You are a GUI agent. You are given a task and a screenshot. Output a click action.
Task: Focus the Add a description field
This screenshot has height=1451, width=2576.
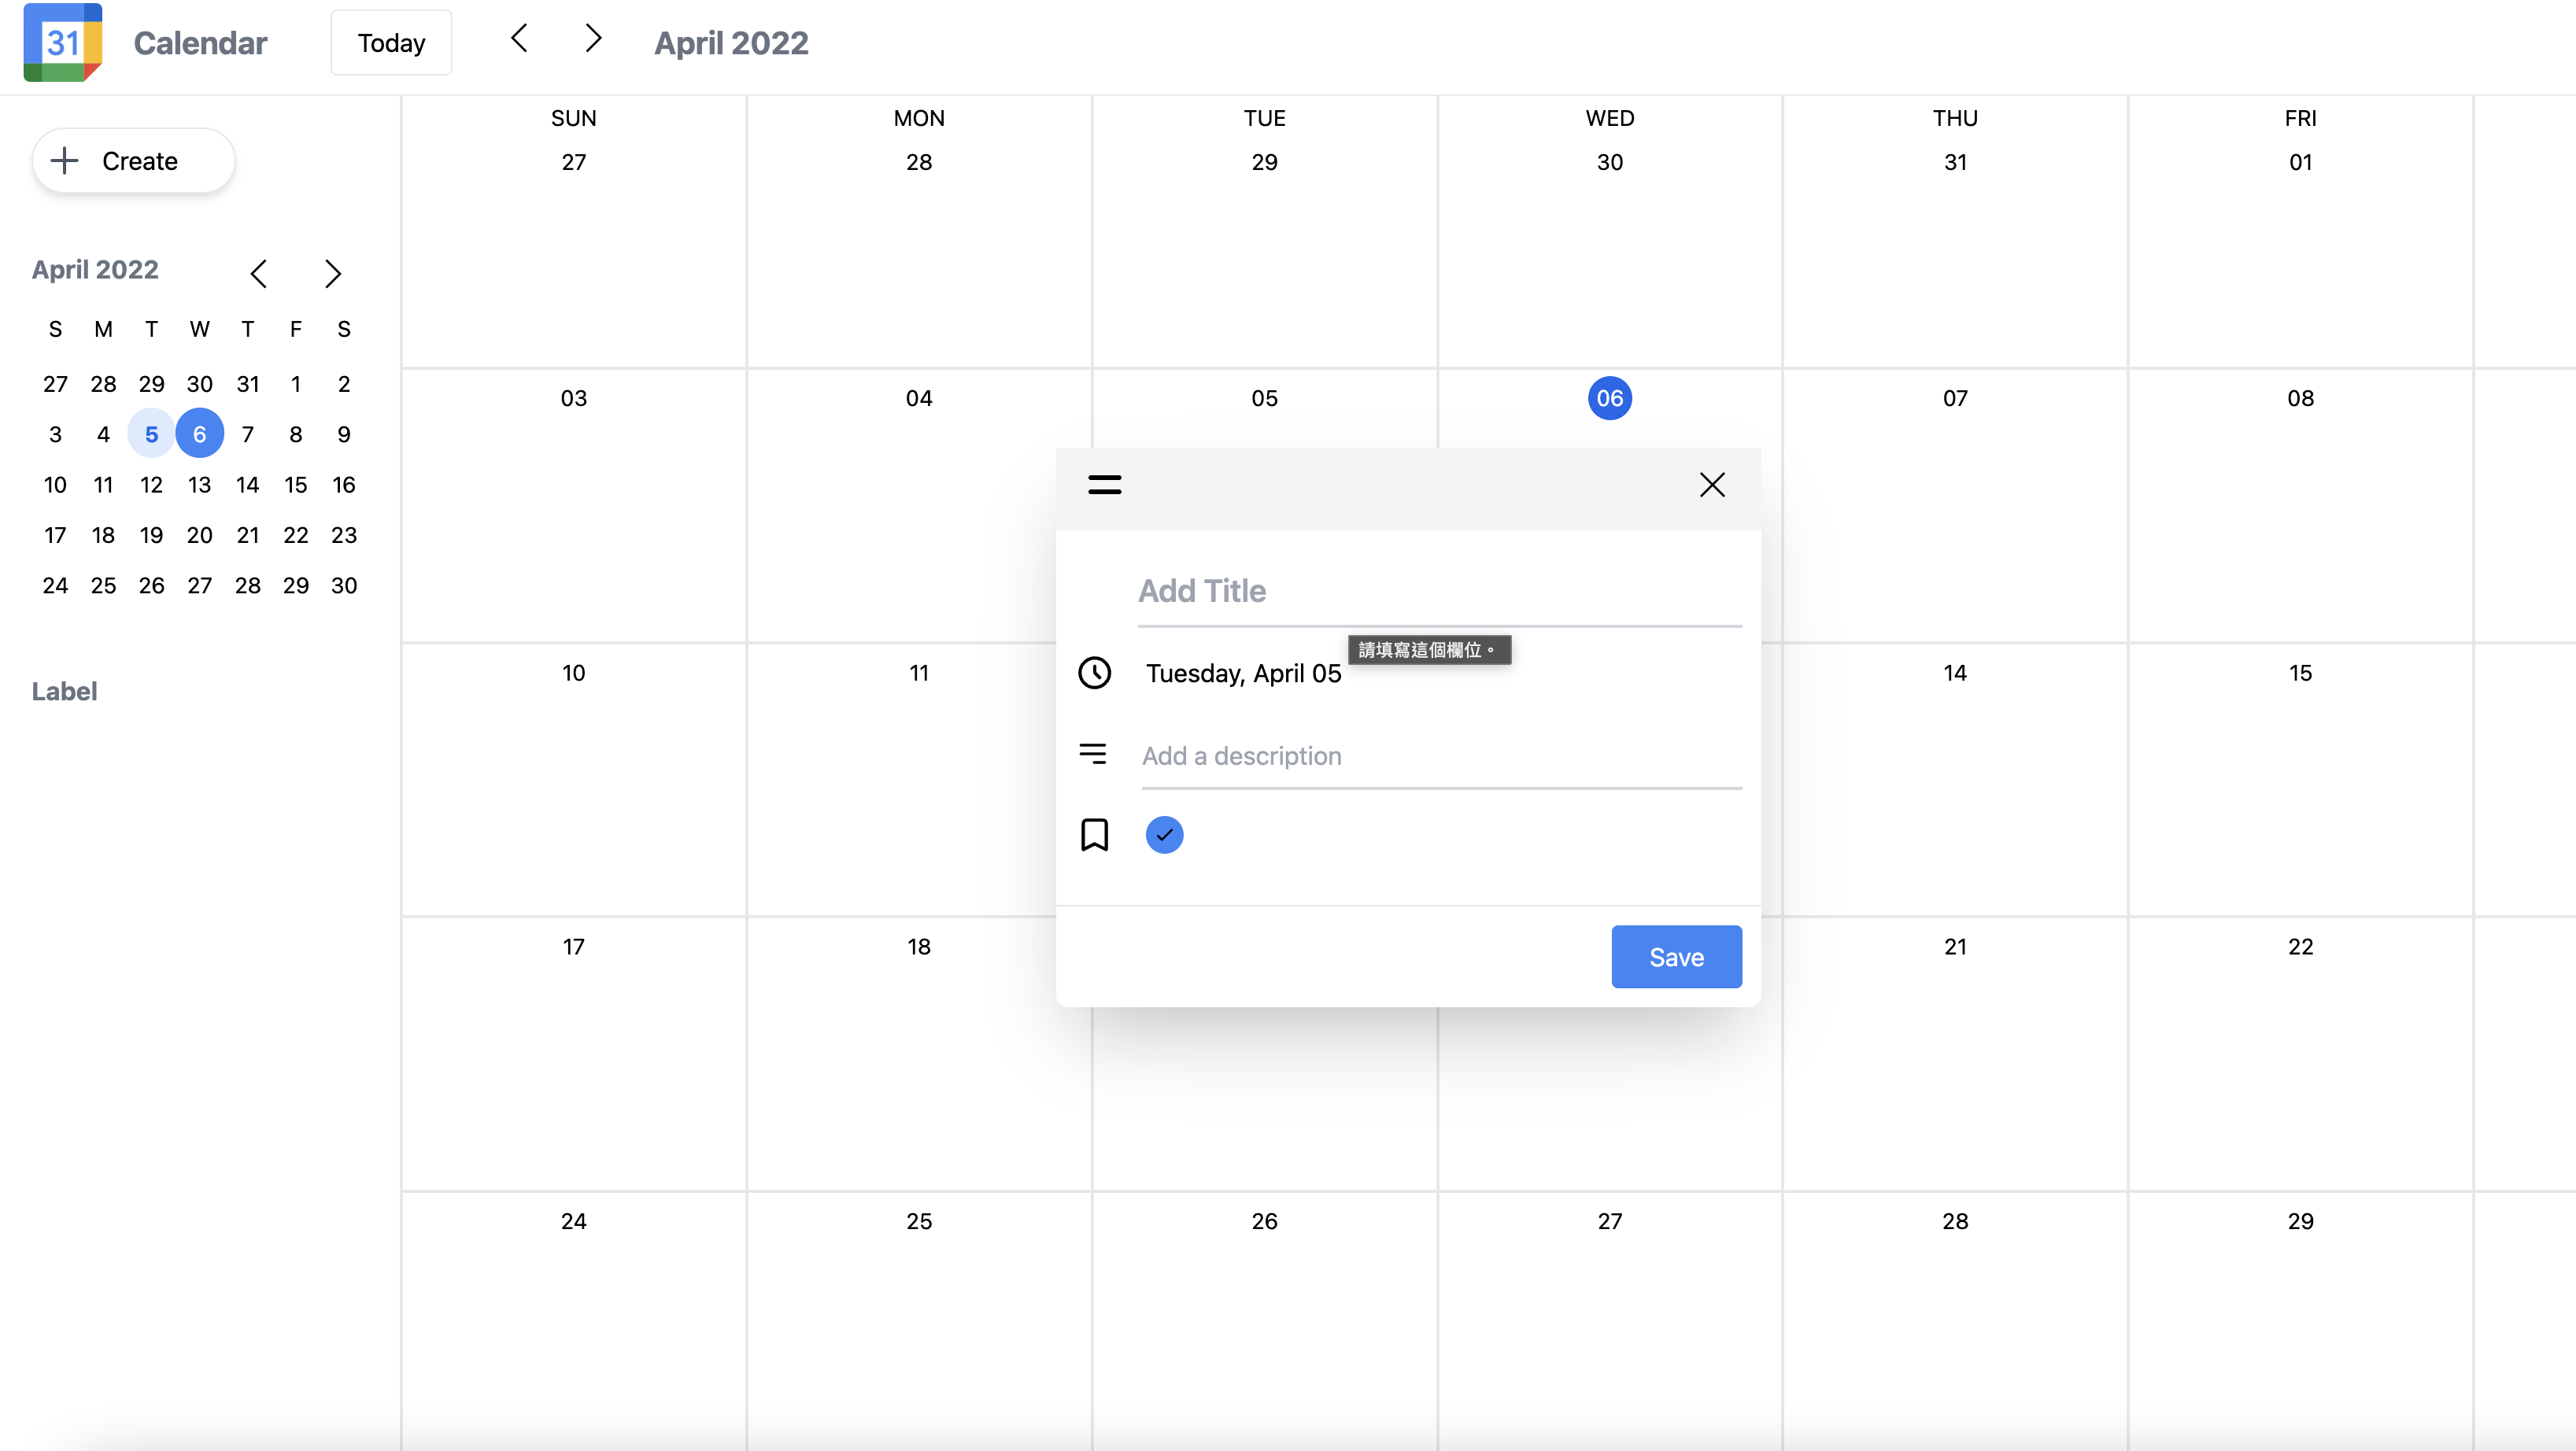pos(1441,756)
